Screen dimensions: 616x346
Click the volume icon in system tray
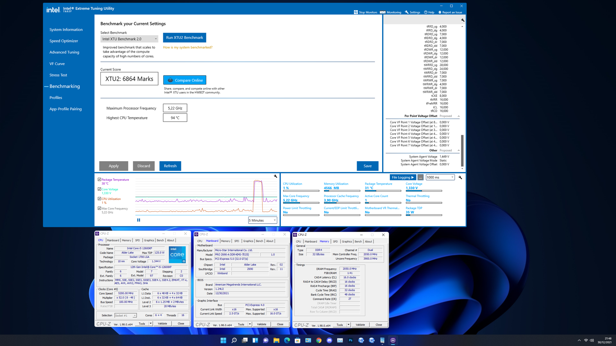tap(592, 340)
